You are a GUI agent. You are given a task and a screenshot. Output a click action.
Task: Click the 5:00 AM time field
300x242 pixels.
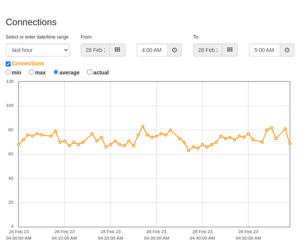click(265, 50)
